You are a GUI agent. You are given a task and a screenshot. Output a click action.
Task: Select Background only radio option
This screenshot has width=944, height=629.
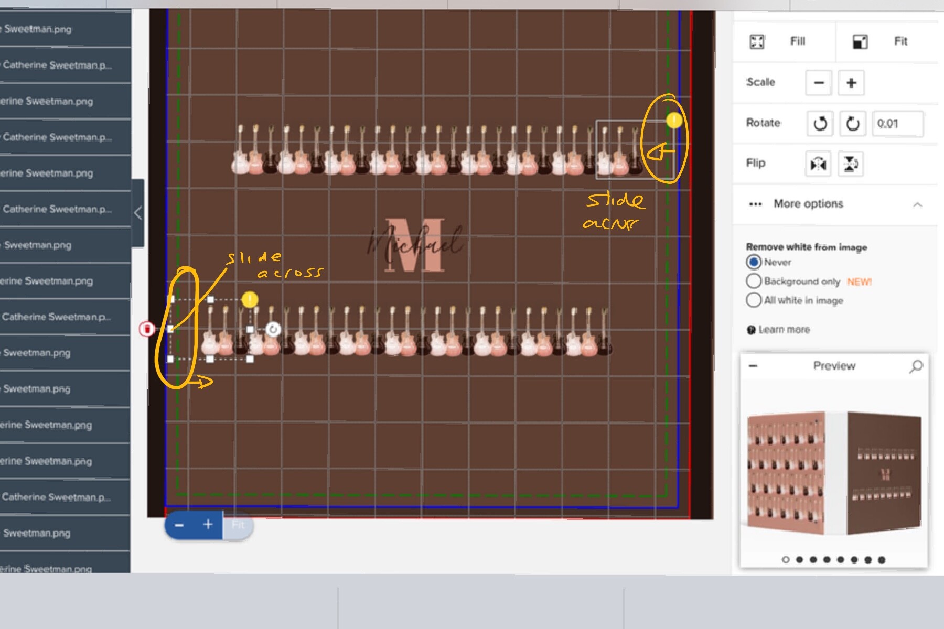pyautogui.click(x=754, y=281)
